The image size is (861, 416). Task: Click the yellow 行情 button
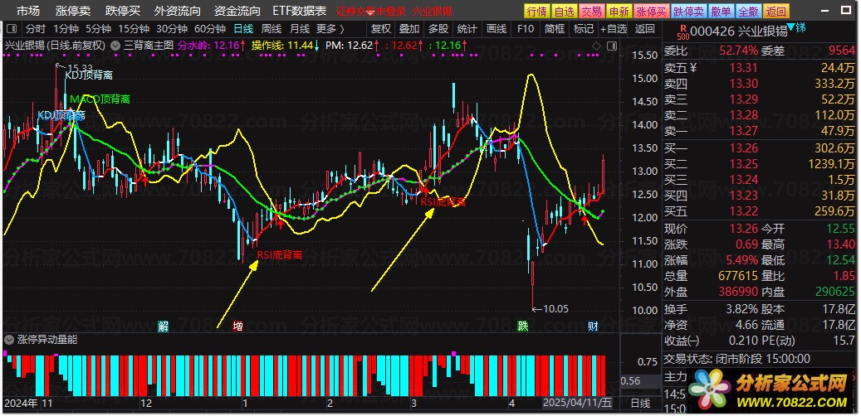(x=536, y=11)
